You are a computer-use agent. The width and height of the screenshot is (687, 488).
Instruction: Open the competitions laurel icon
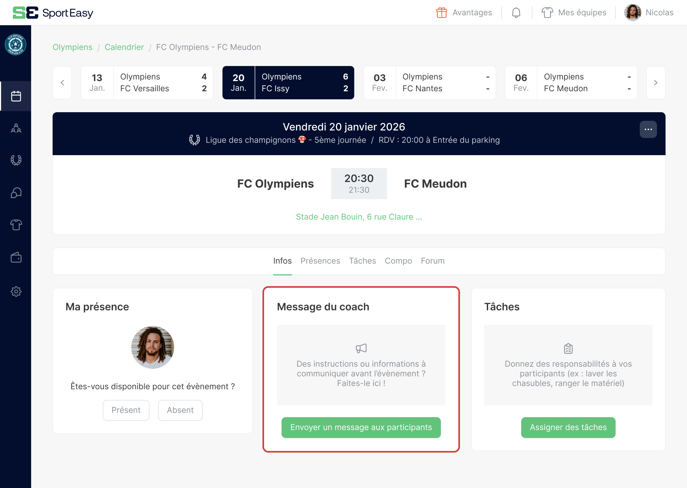pyautogui.click(x=16, y=160)
